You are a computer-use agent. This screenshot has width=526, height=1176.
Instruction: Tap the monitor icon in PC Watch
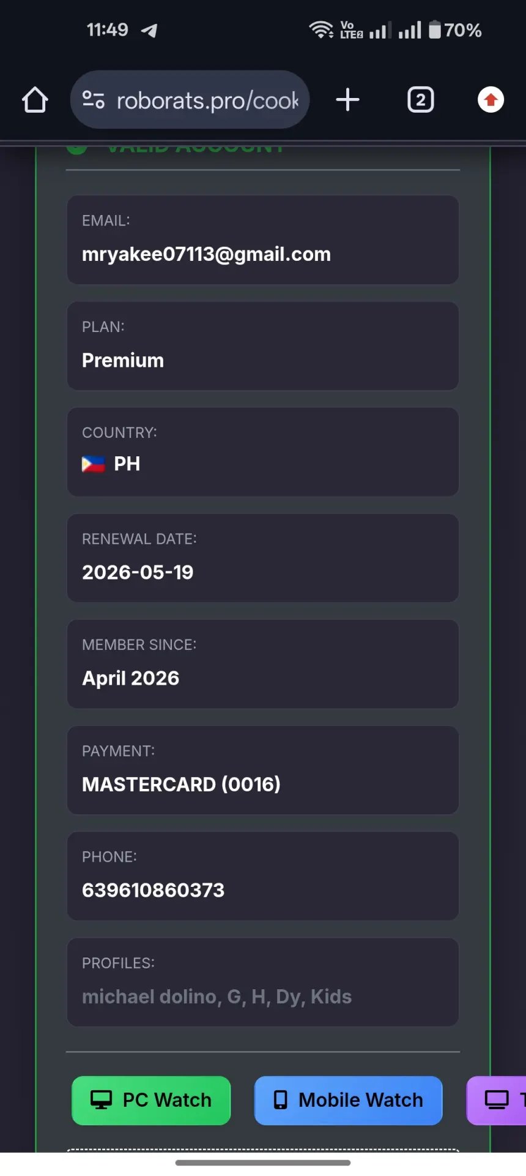click(102, 1100)
